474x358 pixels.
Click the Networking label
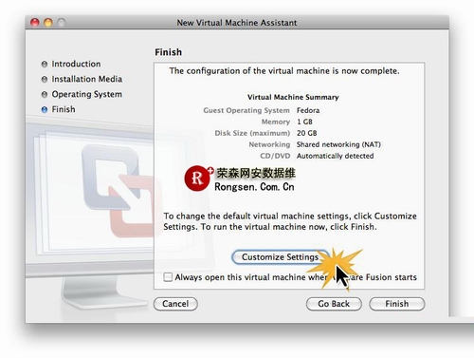(269, 144)
